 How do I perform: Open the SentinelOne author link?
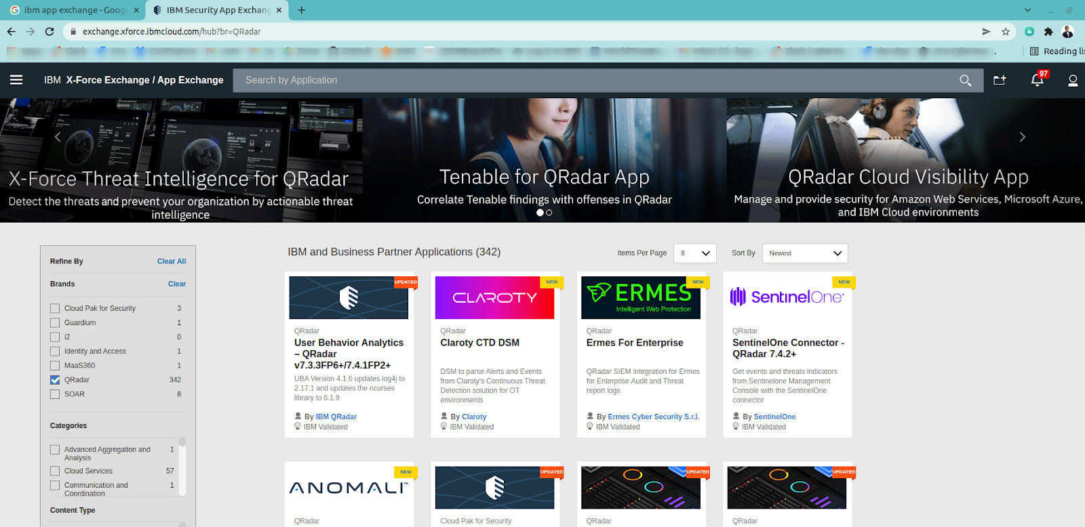click(x=774, y=417)
